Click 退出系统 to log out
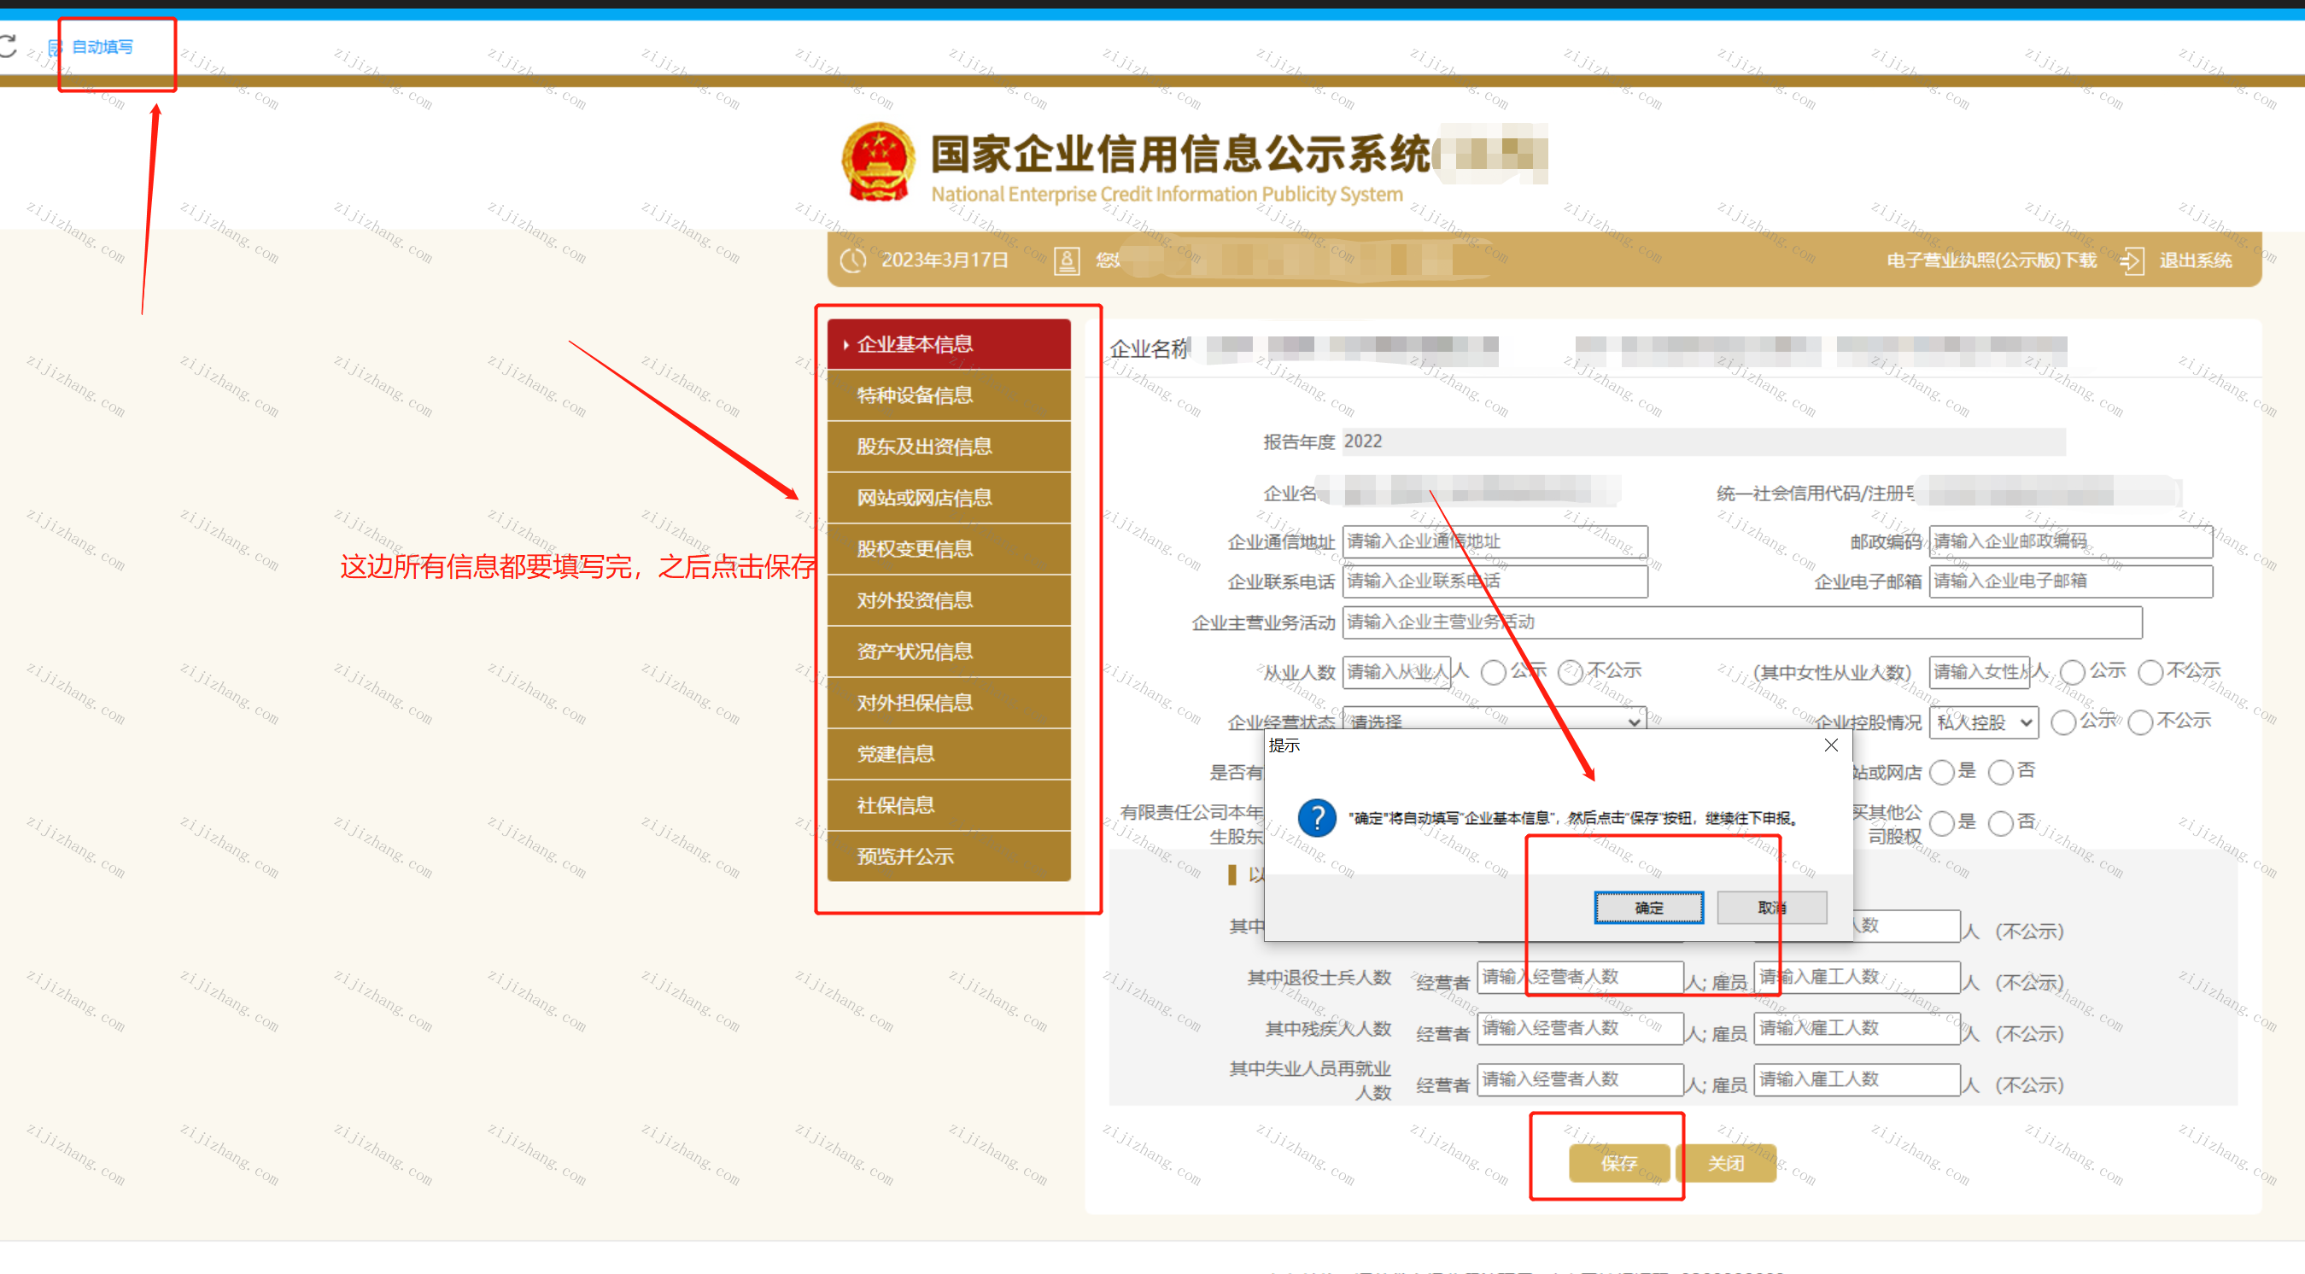2305x1274 pixels. click(x=2195, y=260)
